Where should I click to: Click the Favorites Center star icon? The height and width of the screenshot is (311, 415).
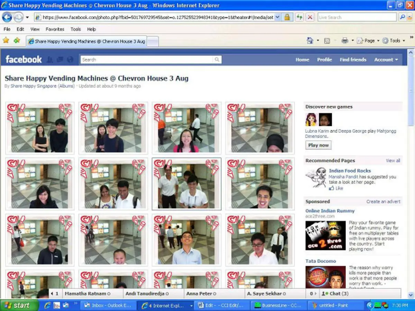tap(6, 40)
